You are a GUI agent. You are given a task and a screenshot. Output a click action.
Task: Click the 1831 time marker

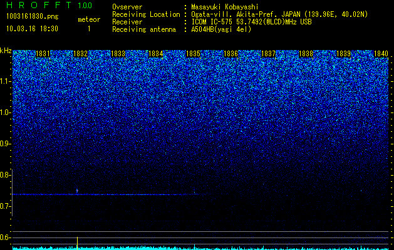tap(43, 54)
